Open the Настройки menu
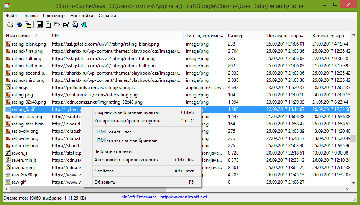Image resolution: width=360 pixels, height=205 pixels. pyautogui.click(x=82, y=16)
